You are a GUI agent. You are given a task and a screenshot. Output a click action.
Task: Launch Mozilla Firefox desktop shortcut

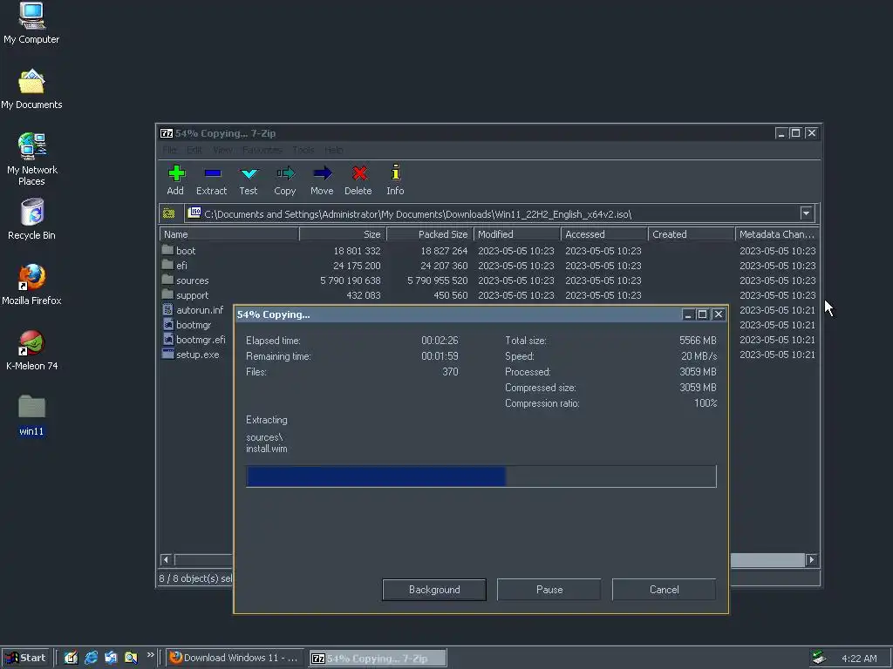tap(31, 285)
